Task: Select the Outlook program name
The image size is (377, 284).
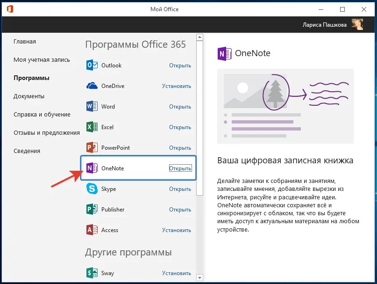Action: pyautogui.click(x=111, y=66)
